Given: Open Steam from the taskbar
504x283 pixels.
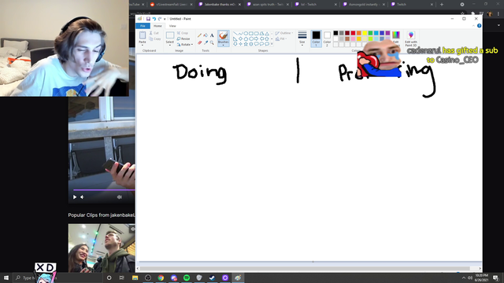Looking at the screenshot, I should 212,277.
